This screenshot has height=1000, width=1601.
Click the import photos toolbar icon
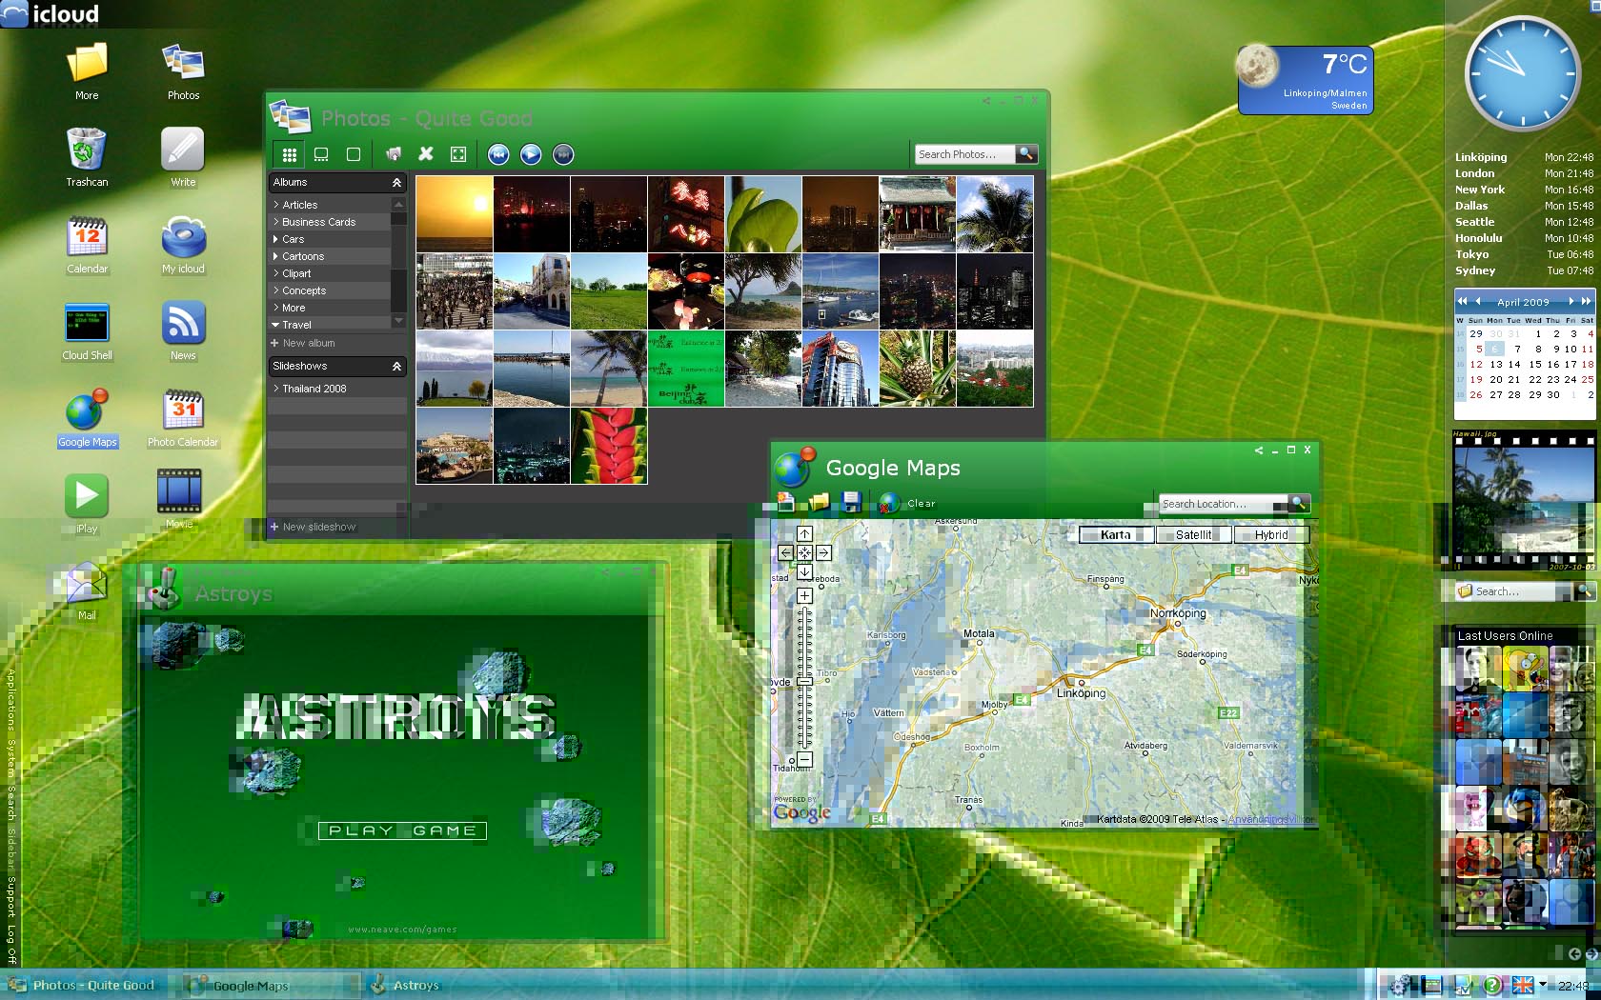click(x=393, y=153)
